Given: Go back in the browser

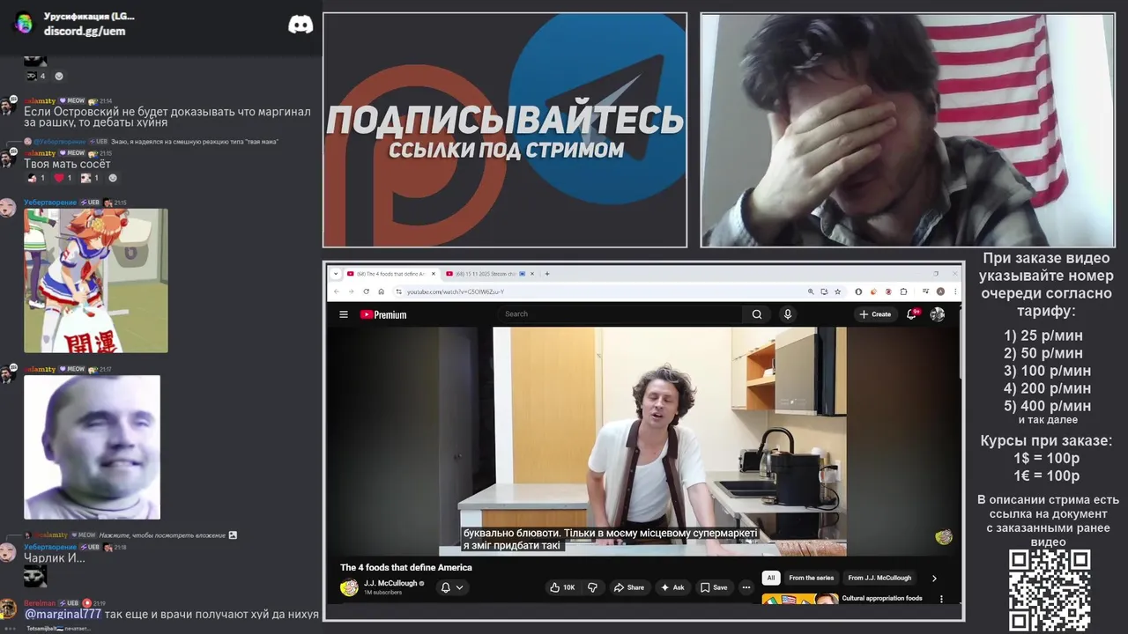Looking at the screenshot, I should (x=337, y=291).
